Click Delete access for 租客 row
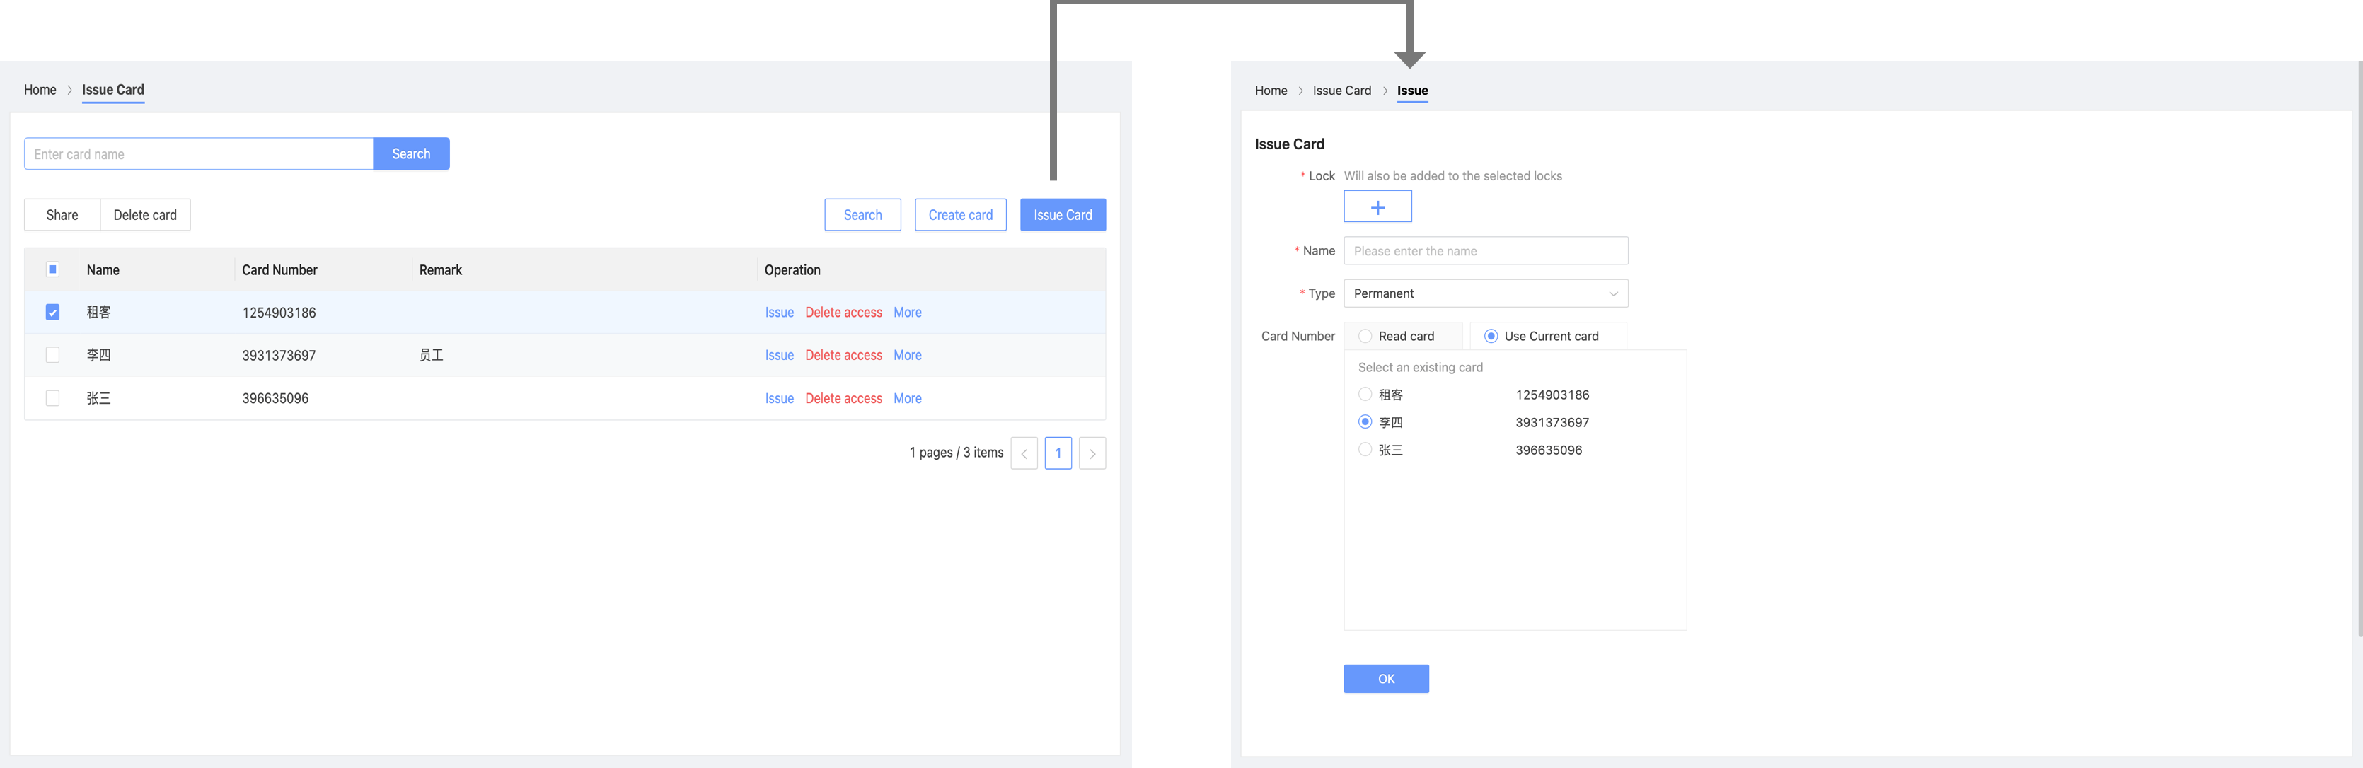This screenshot has height=768, width=2363. click(x=843, y=313)
